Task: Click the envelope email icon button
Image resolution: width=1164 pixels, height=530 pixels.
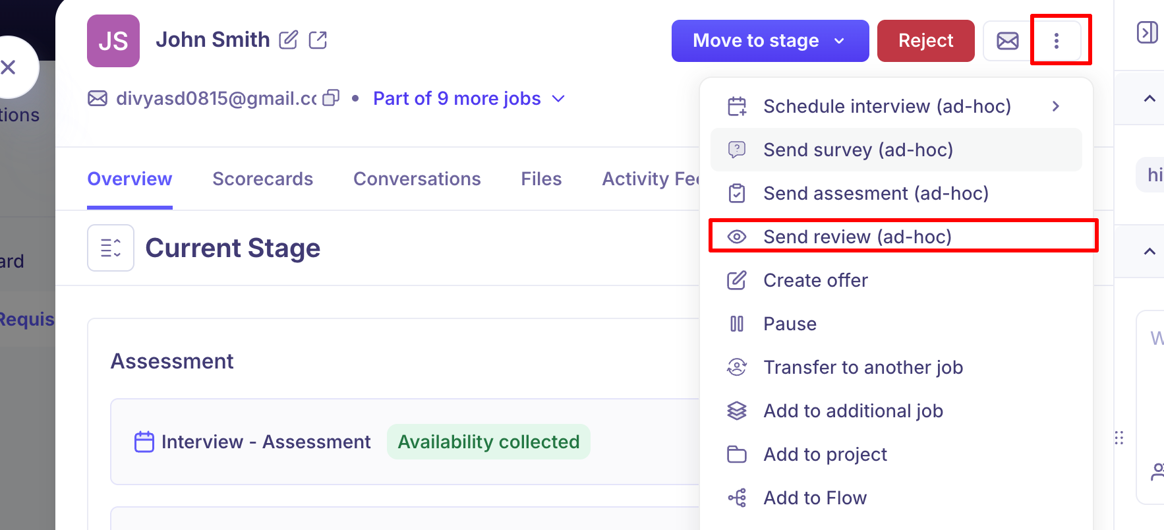Action: pos(1007,41)
